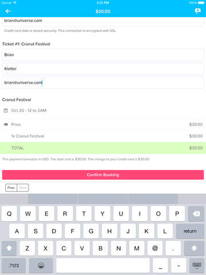
Task: Tap the back arrow icon
Action: (x=8, y=11)
